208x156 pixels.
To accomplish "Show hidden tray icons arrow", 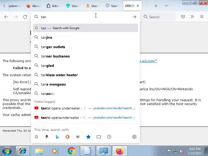I will (163, 151).
